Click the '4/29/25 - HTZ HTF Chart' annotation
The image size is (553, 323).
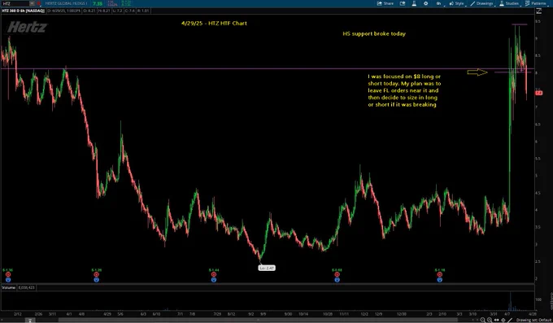(214, 24)
